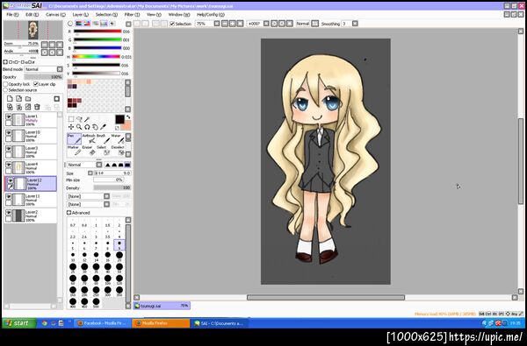Uncheck the Selection checkbox in toolbar
The height and width of the screenshot is (346, 527).
point(172,24)
